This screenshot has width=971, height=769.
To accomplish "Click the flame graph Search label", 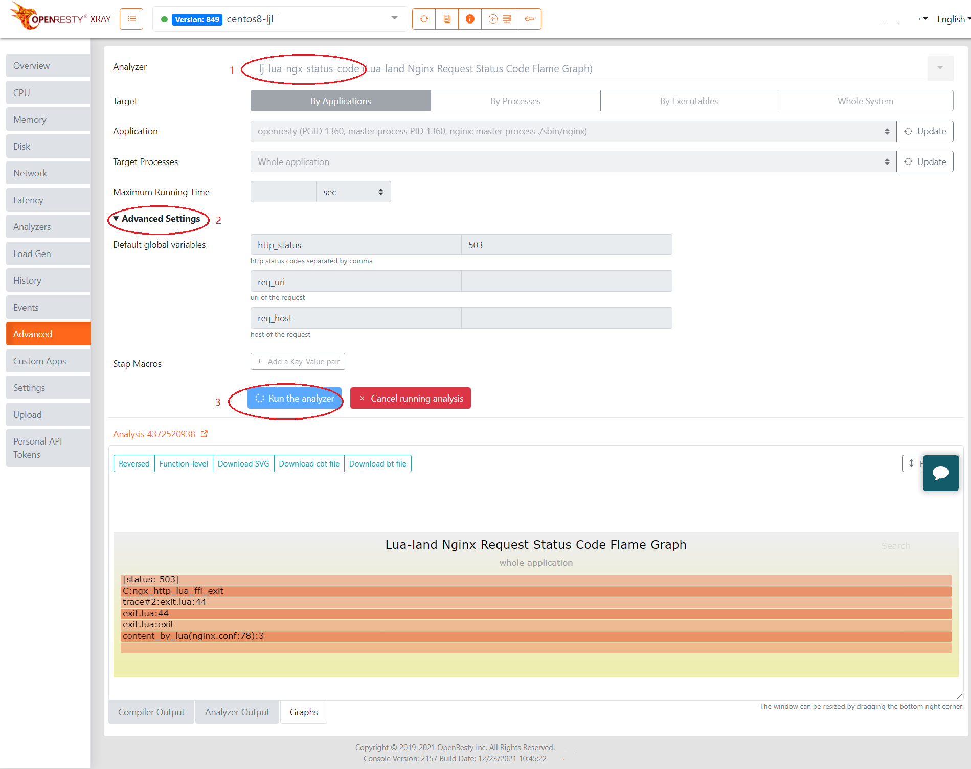I will (x=895, y=546).
